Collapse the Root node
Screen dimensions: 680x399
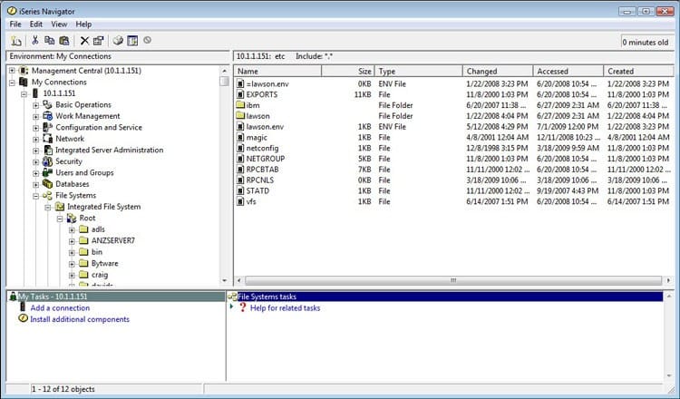60,219
